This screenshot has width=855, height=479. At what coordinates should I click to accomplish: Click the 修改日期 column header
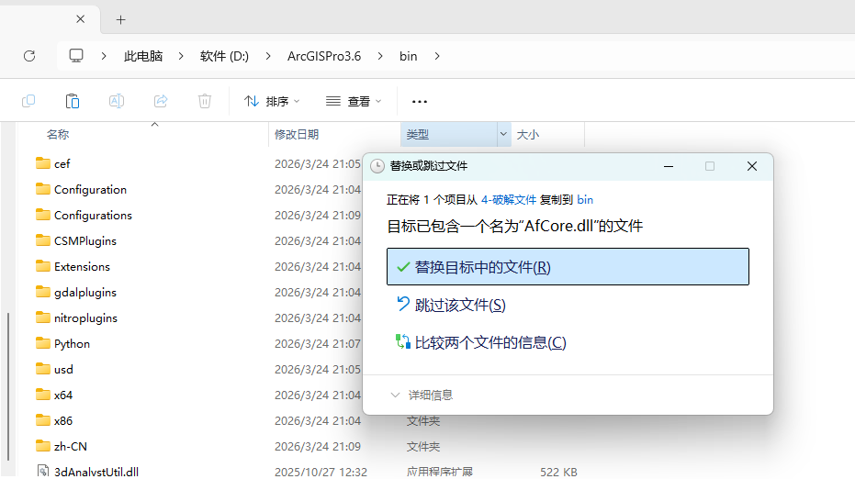tap(297, 134)
